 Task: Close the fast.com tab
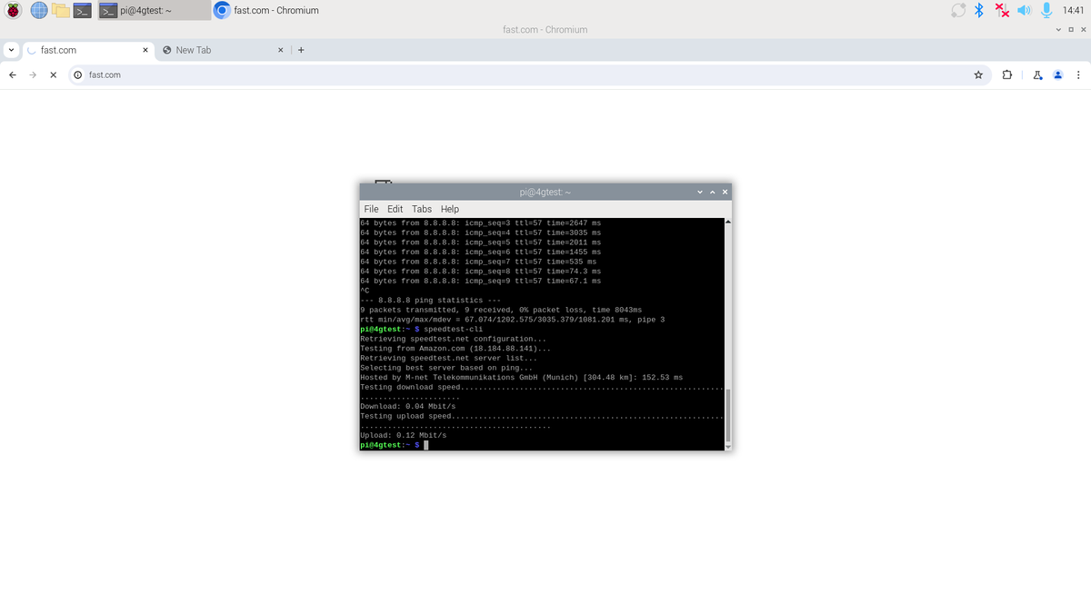(x=145, y=50)
